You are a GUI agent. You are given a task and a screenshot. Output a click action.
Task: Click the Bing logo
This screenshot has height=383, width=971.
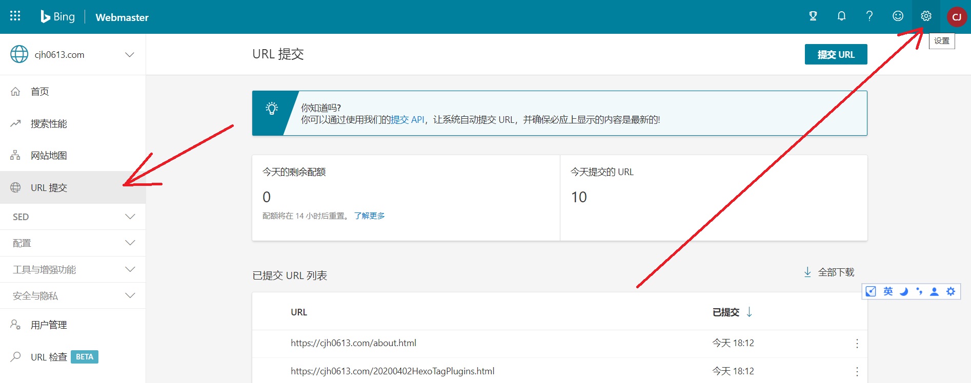58,17
